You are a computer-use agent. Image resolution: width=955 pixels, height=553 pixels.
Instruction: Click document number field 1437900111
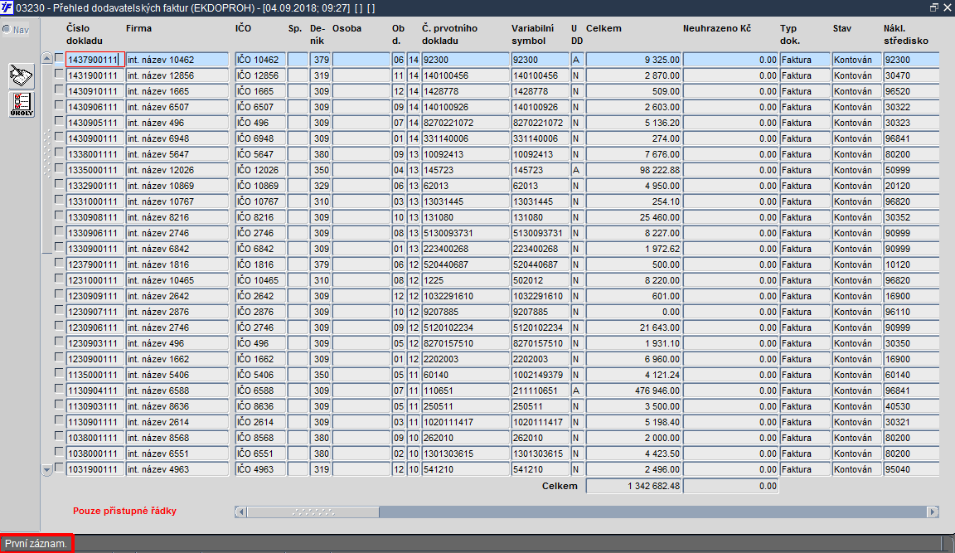pyautogui.click(x=95, y=60)
